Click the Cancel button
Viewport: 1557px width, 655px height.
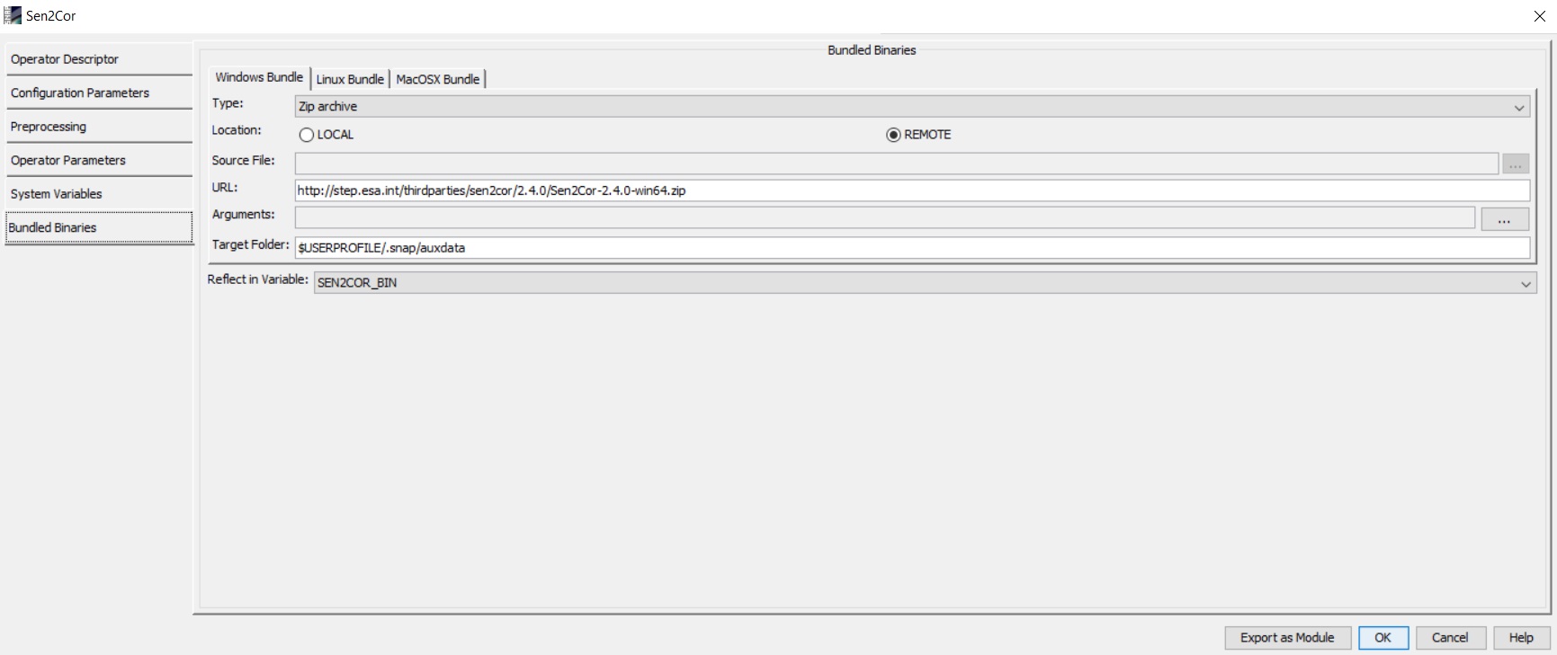point(1450,638)
